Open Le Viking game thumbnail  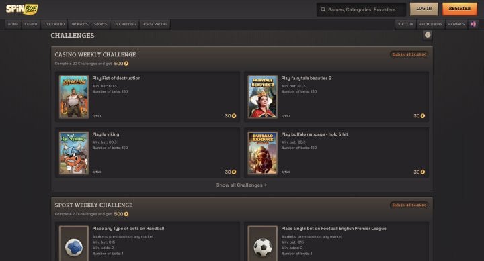point(74,153)
